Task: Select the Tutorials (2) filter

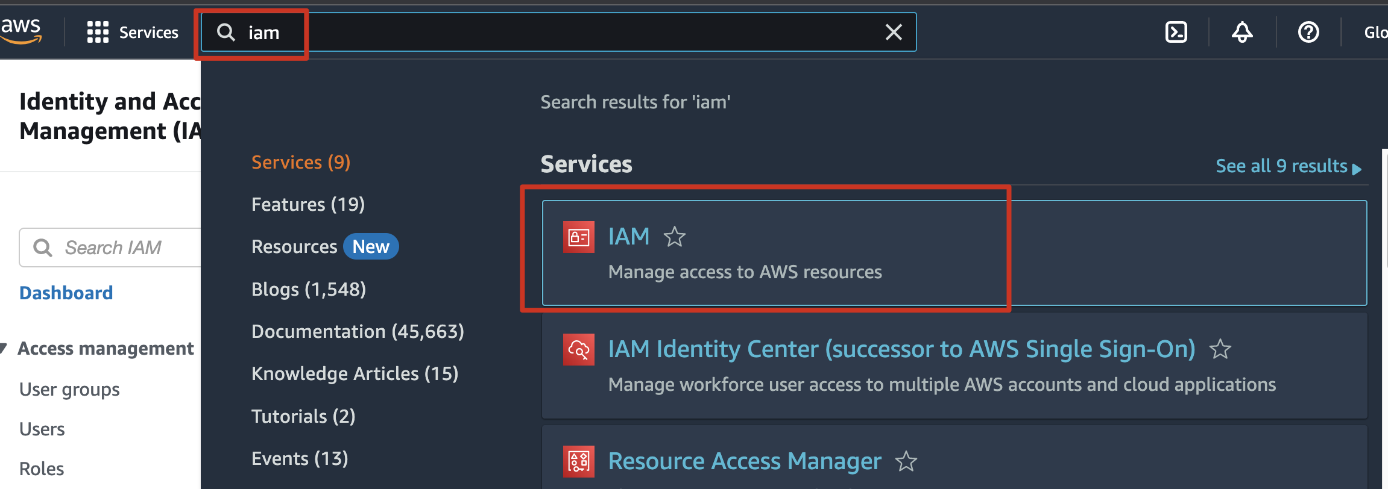Action: [303, 417]
